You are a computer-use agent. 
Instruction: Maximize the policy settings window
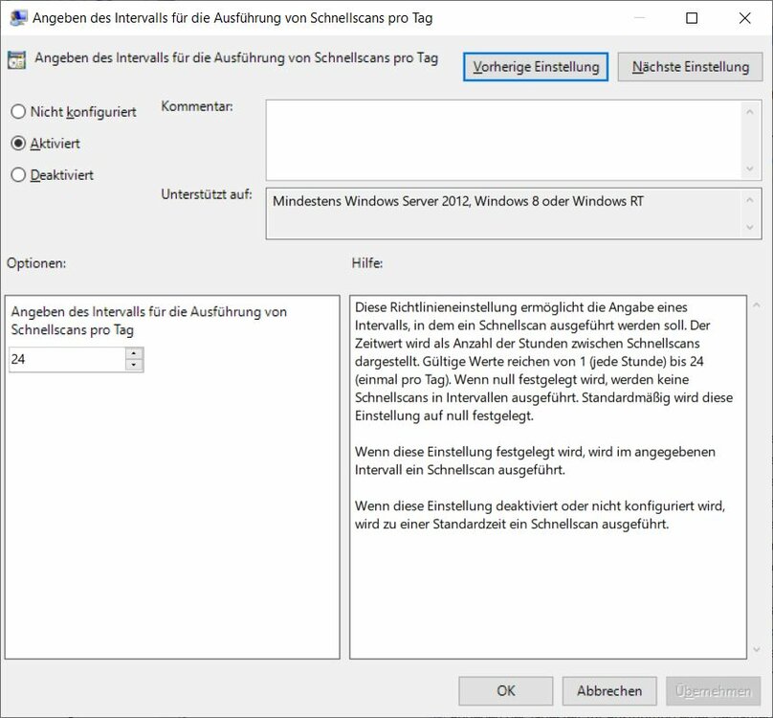(692, 18)
